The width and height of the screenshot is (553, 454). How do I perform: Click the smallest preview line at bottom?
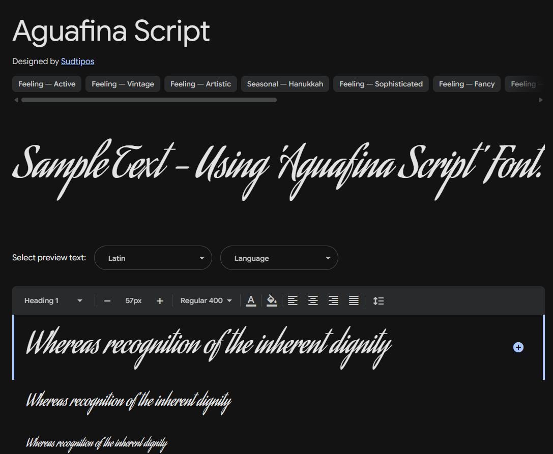(97, 443)
